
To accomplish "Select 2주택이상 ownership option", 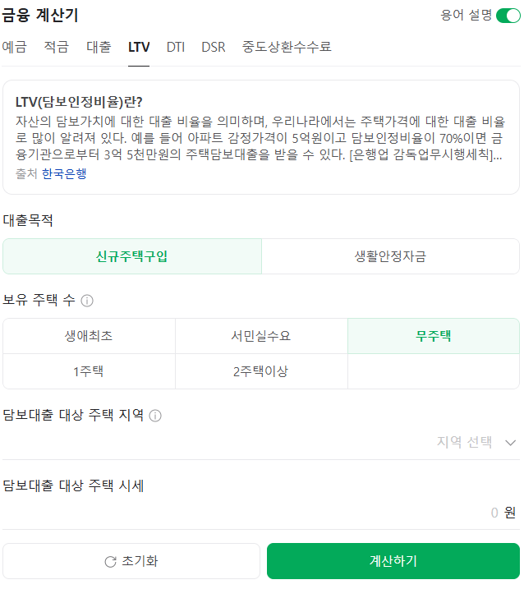I will tap(261, 371).
